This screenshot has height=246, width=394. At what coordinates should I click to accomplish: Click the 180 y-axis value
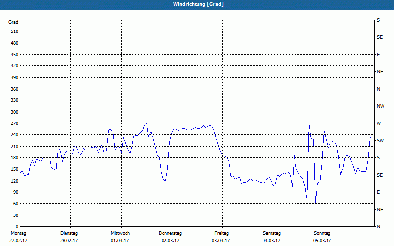pyautogui.click(x=15, y=158)
